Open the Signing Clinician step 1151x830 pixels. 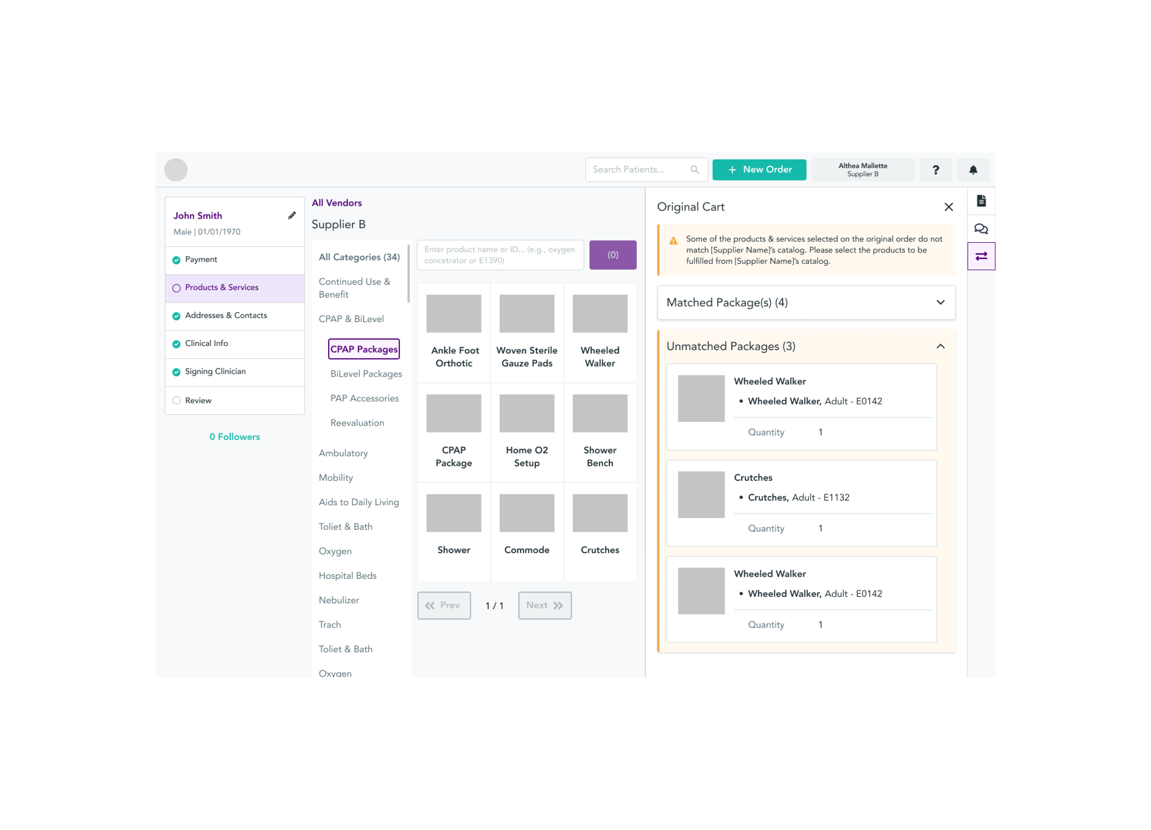[235, 372]
